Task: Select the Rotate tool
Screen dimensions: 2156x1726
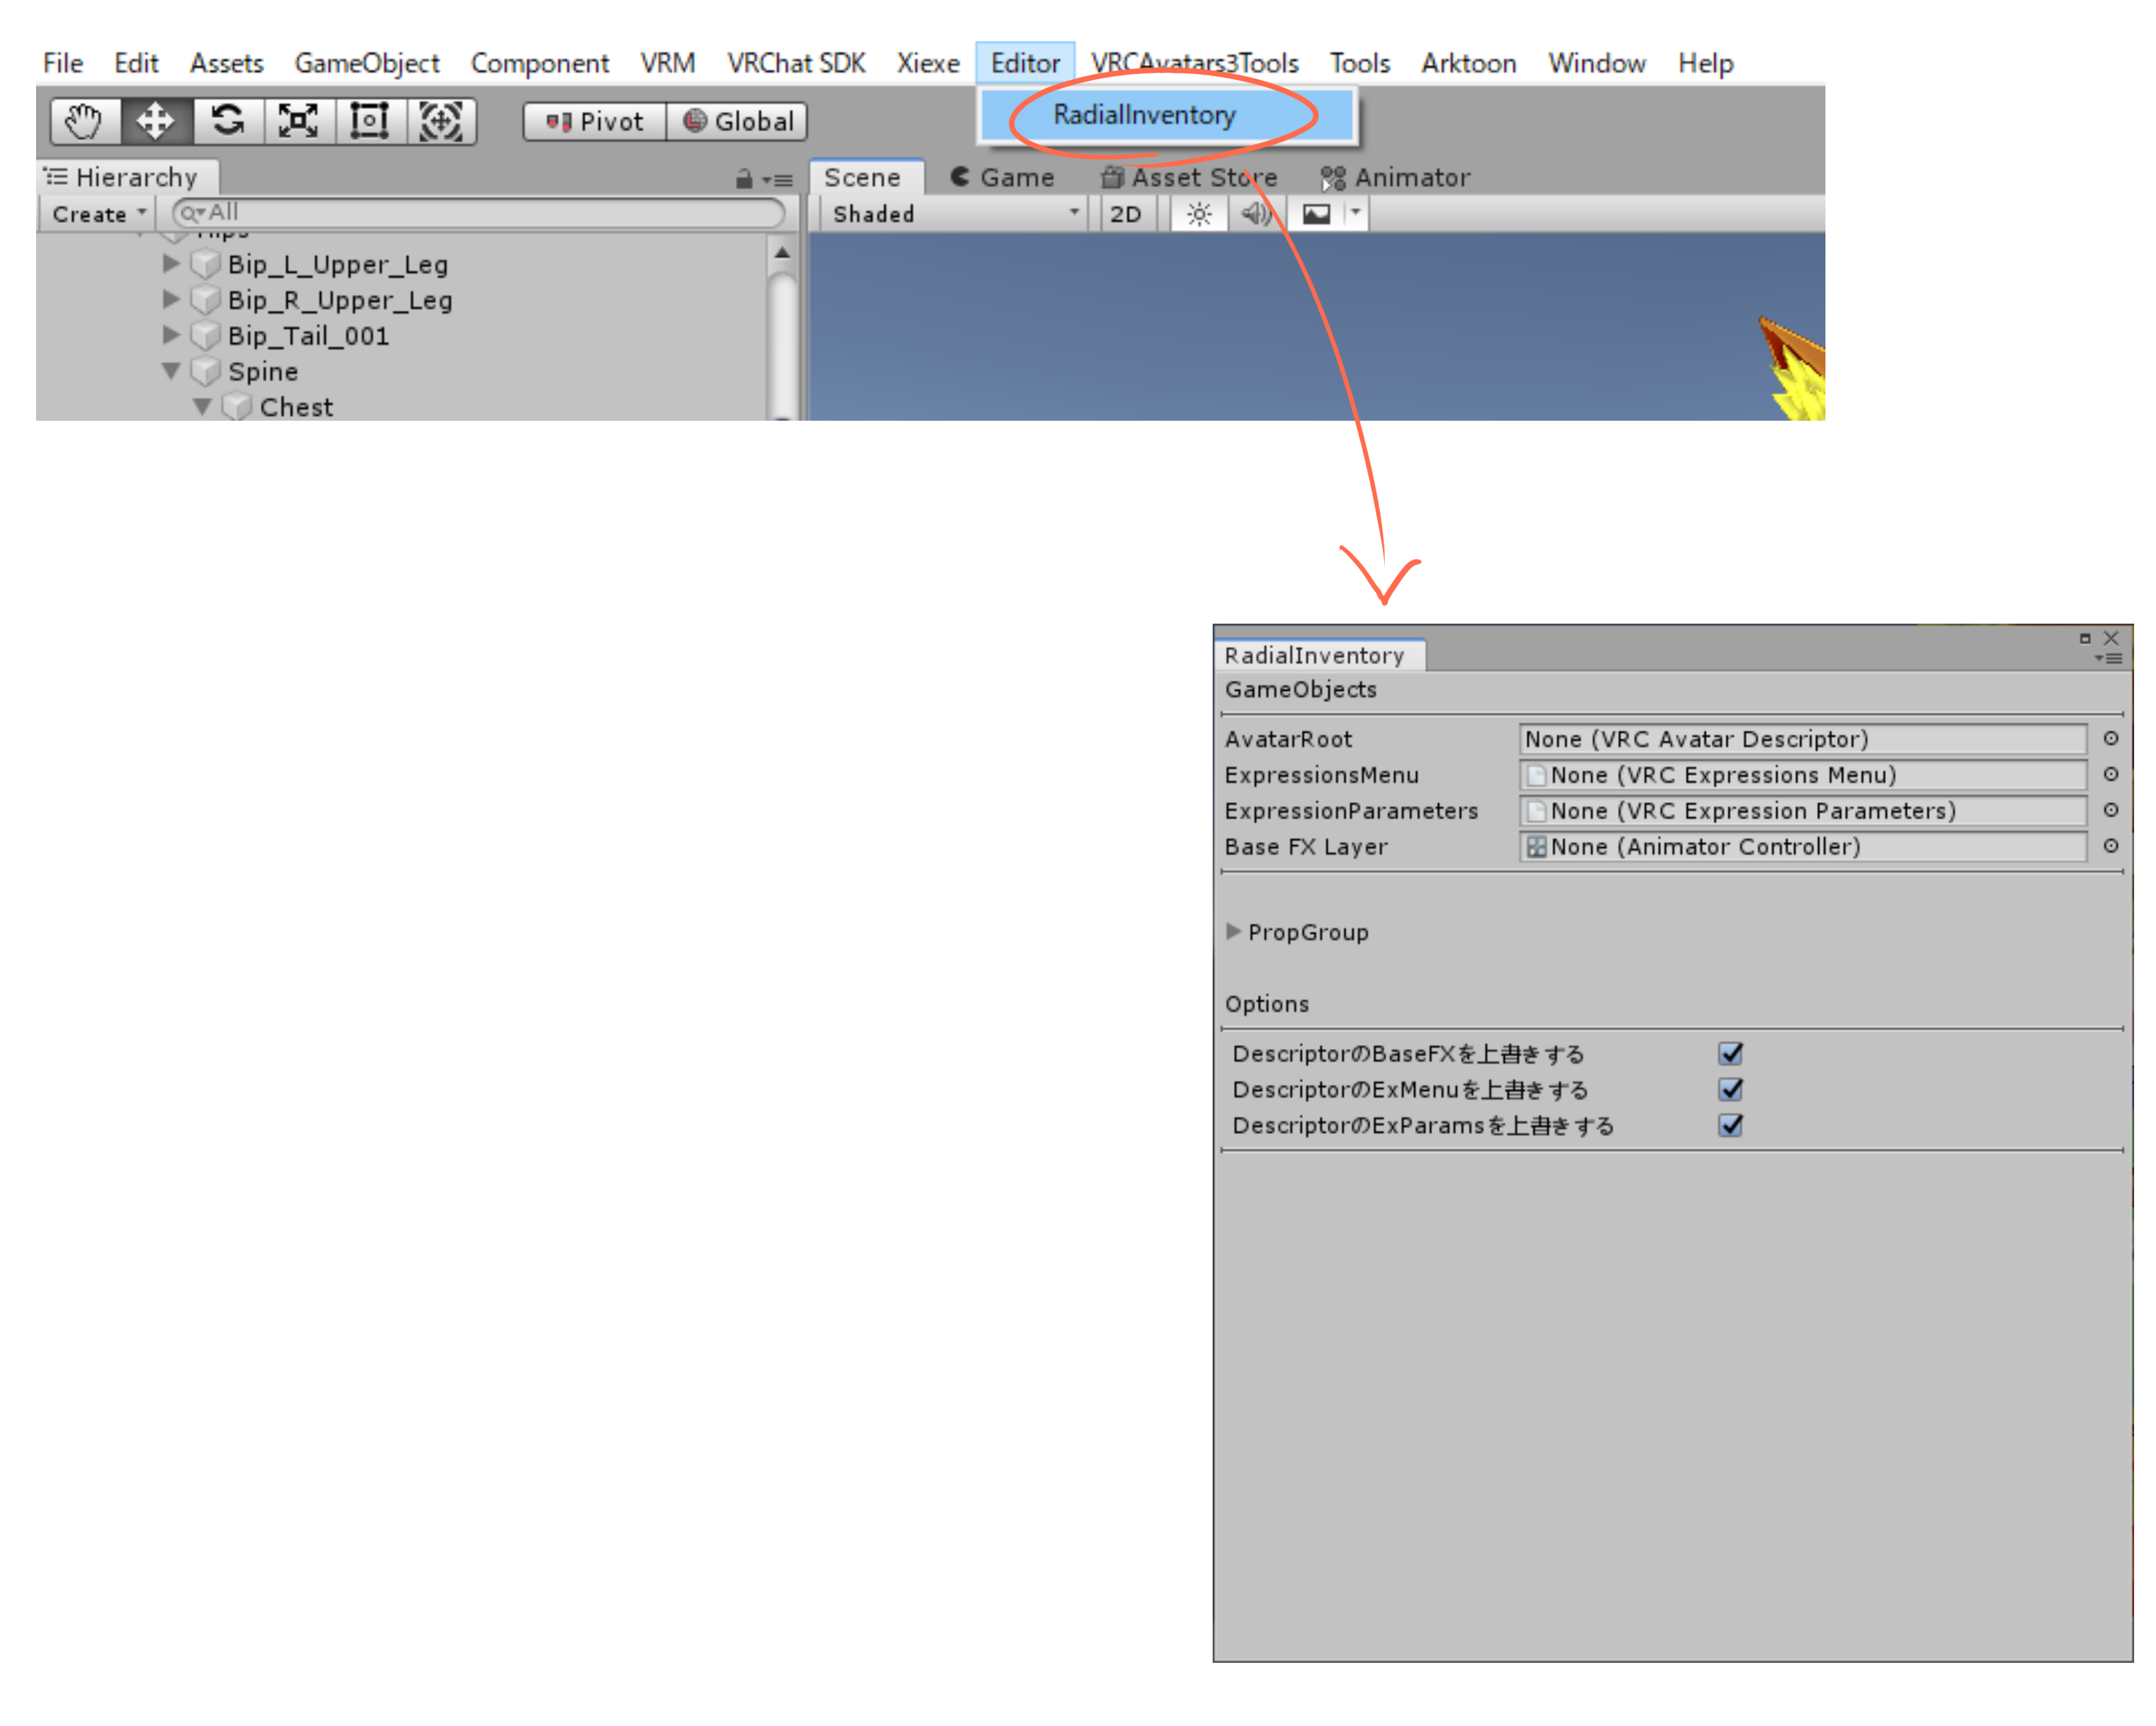Action: 227,121
